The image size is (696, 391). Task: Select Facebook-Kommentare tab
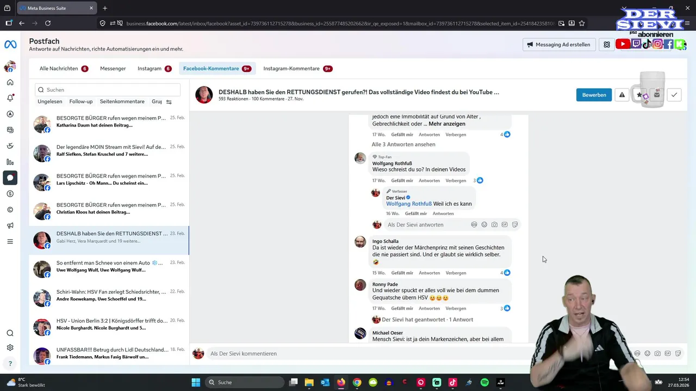(x=217, y=68)
